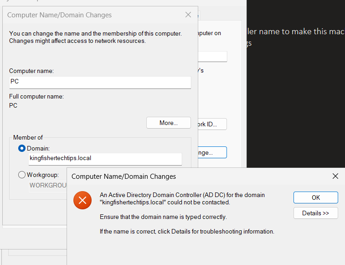
Task: Select the Workgroup radio button
Action: (22, 175)
